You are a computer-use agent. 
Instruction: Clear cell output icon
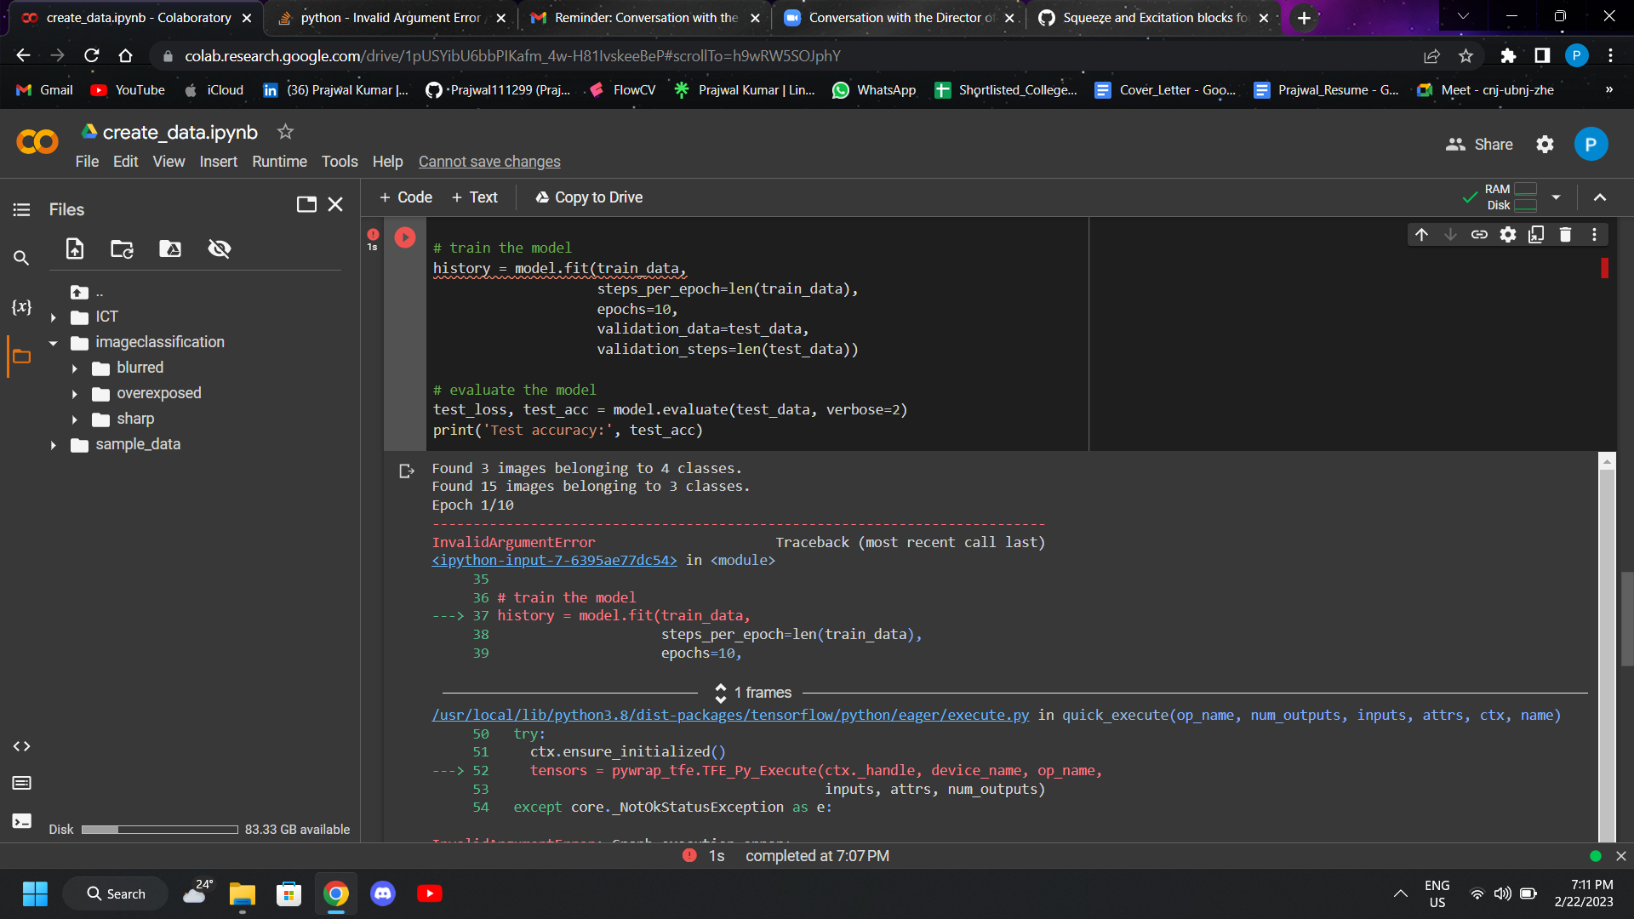click(407, 471)
